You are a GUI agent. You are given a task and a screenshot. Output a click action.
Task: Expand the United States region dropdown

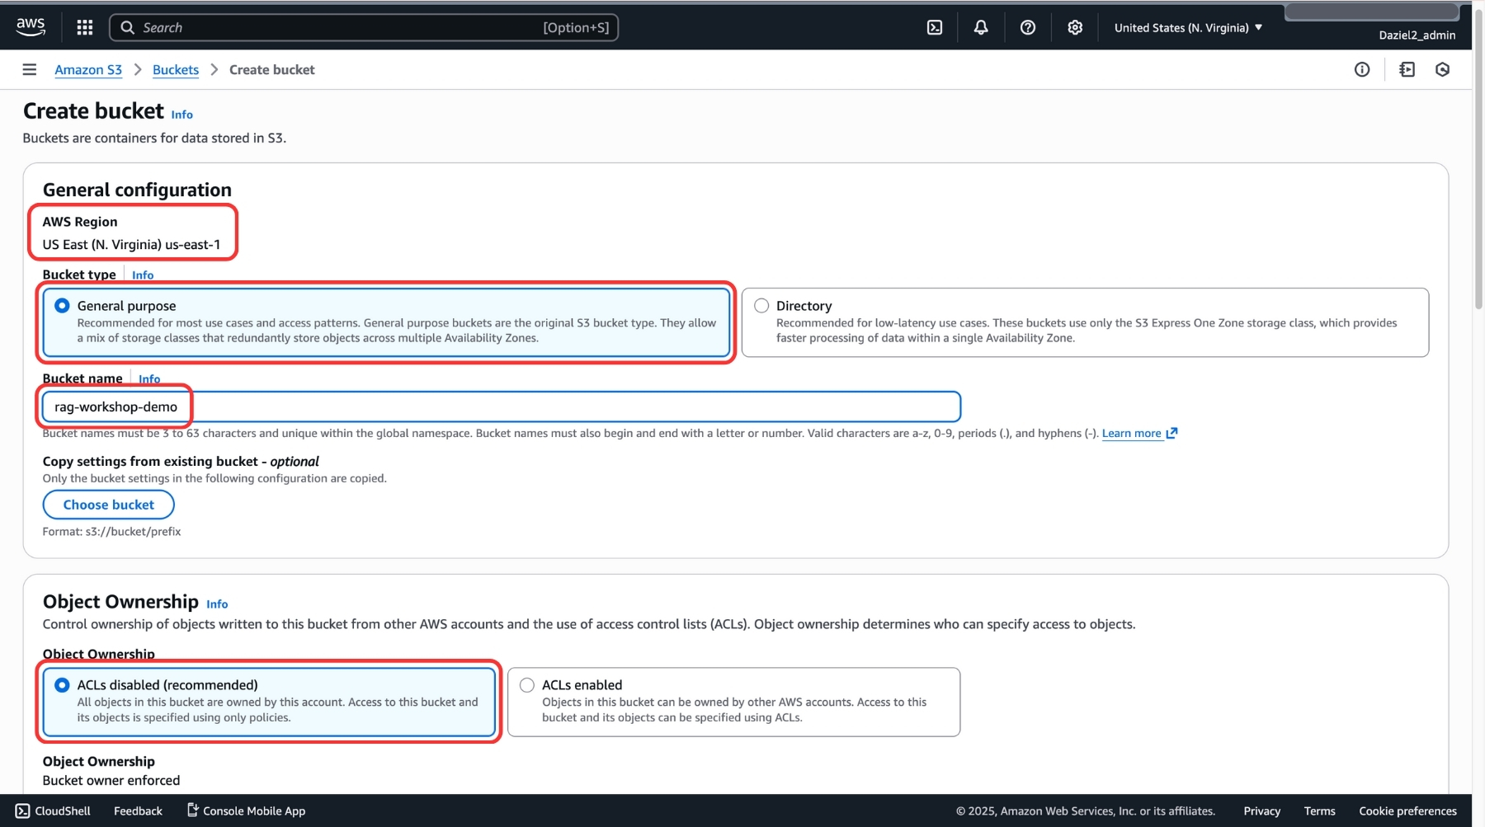pyautogui.click(x=1187, y=27)
